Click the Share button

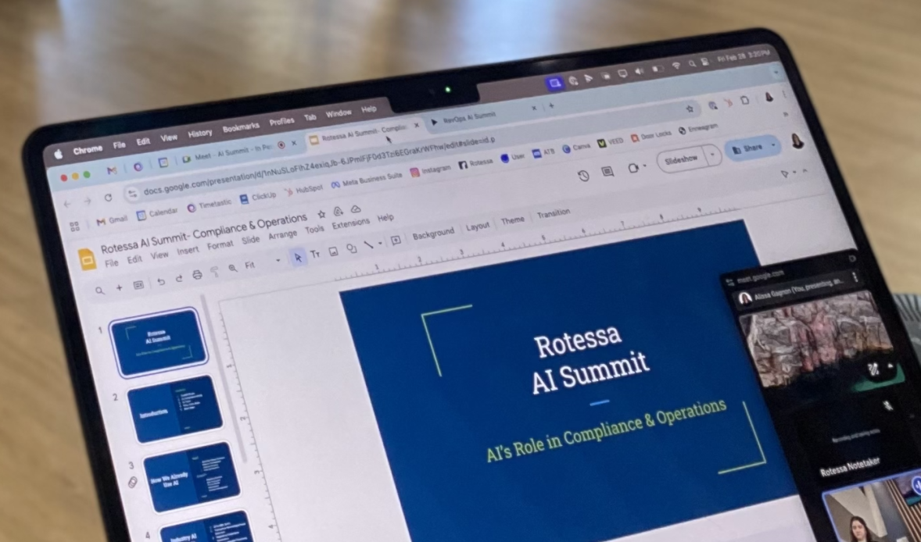pyautogui.click(x=747, y=148)
